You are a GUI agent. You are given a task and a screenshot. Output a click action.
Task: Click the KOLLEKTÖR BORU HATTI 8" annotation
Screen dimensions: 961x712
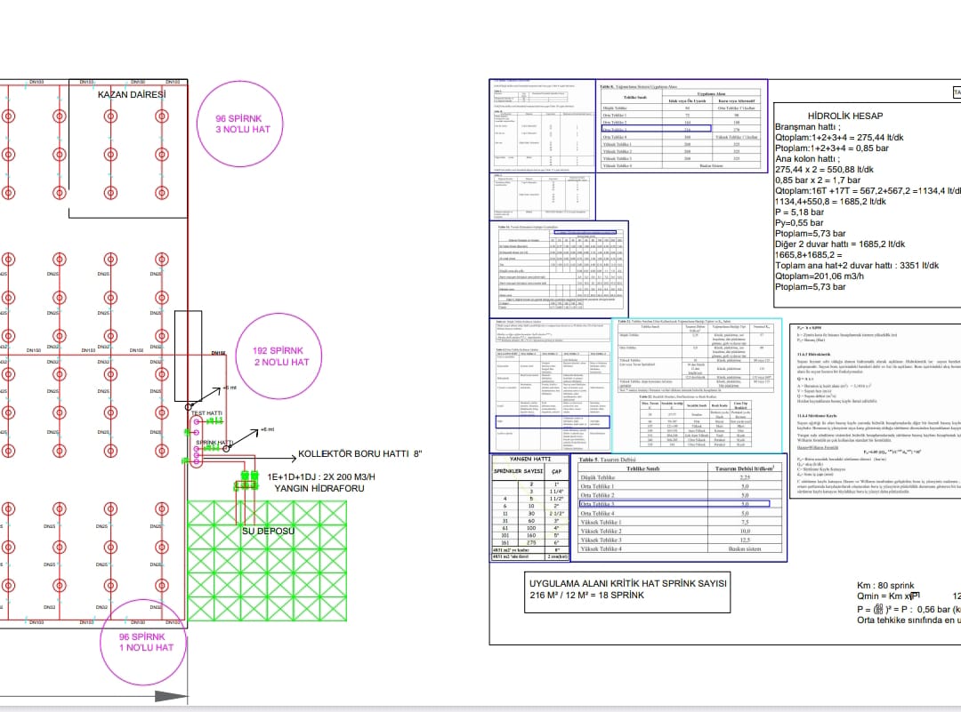[359, 453]
